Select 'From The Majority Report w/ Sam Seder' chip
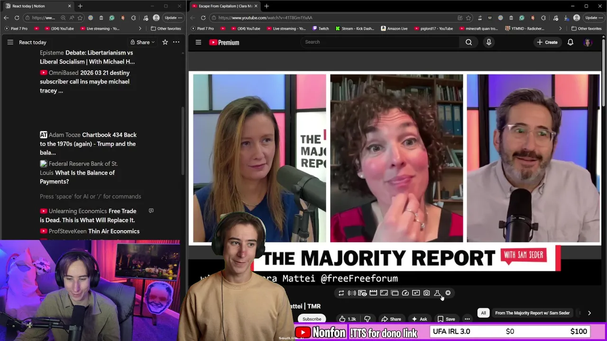The height and width of the screenshot is (341, 607). pos(532,313)
